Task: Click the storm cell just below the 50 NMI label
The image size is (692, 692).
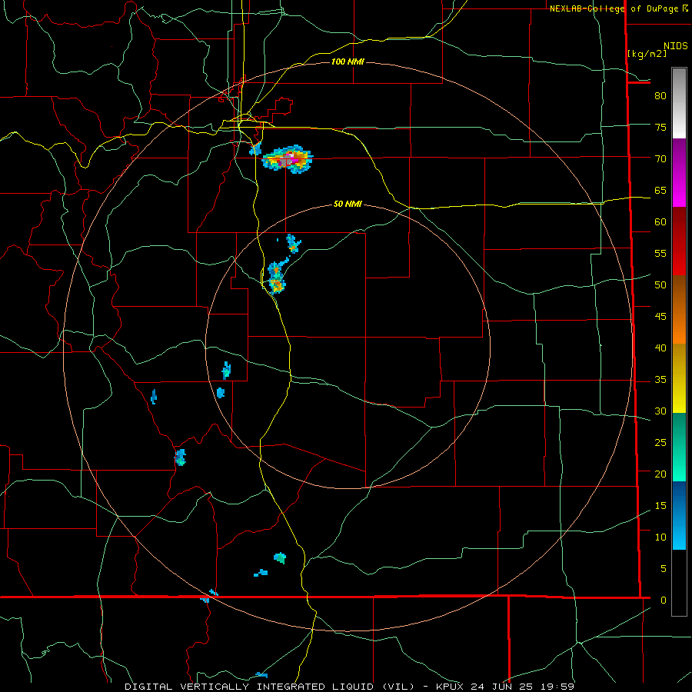Action: (293, 244)
